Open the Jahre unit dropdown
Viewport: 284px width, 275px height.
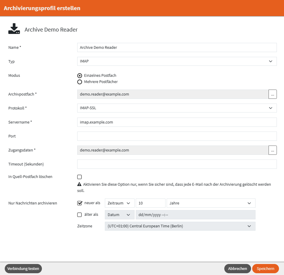(x=211, y=203)
